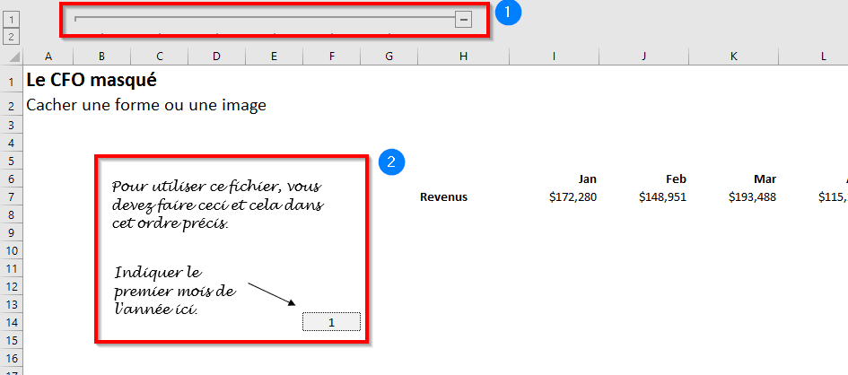Select the Revenus label cell
Image resolution: width=848 pixels, height=375 pixels.
tap(443, 197)
